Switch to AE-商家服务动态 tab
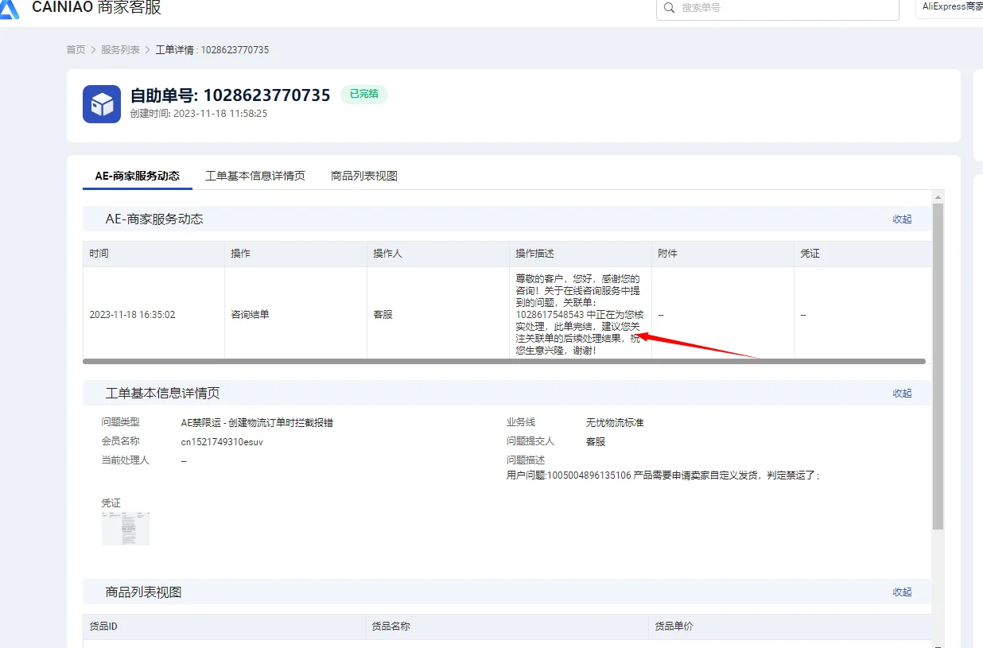The width and height of the screenshot is (983, 648). click(138, 176)
